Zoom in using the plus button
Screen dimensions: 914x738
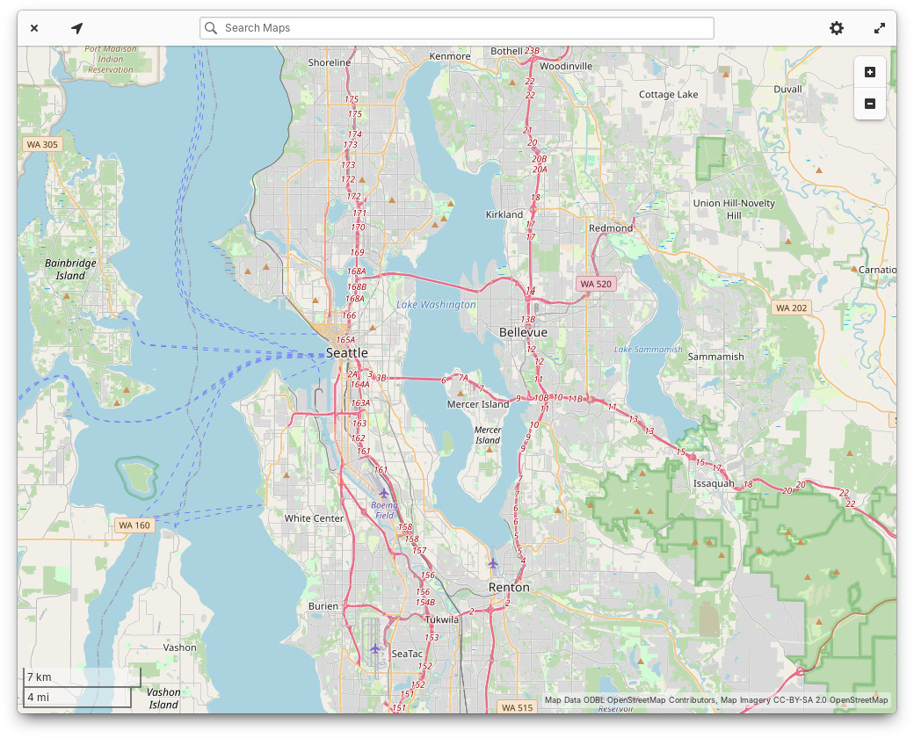[870, 72]
